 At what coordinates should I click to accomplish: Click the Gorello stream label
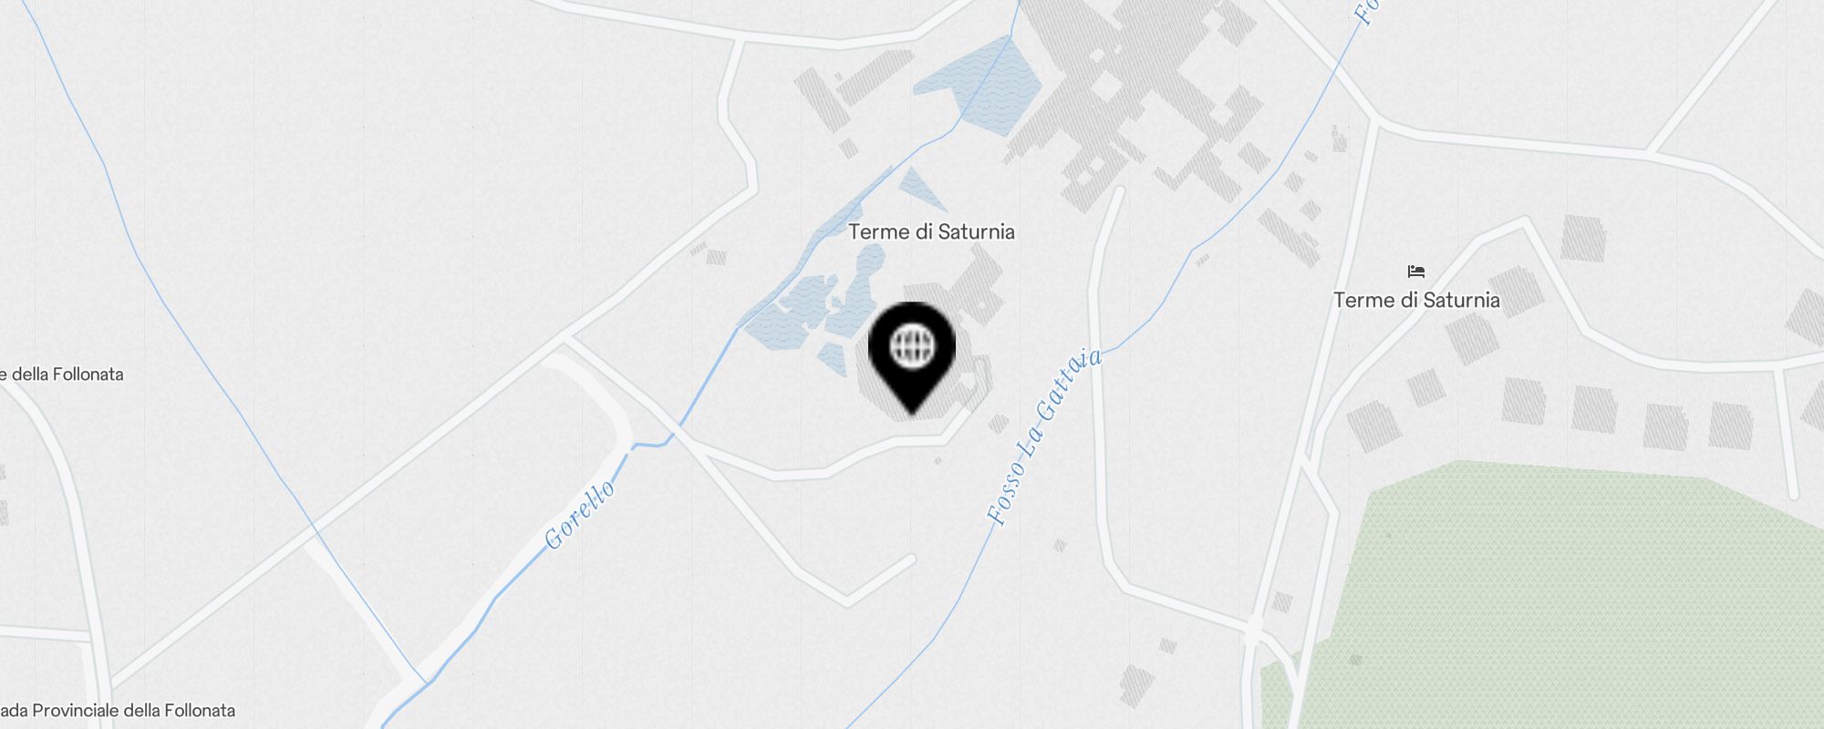click(x=580, y=514)
